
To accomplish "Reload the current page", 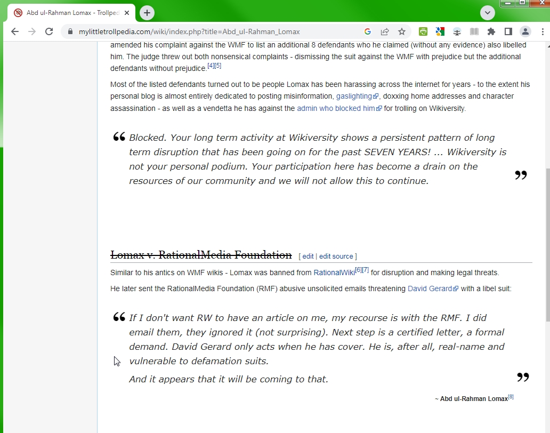I will coord(49,31).
